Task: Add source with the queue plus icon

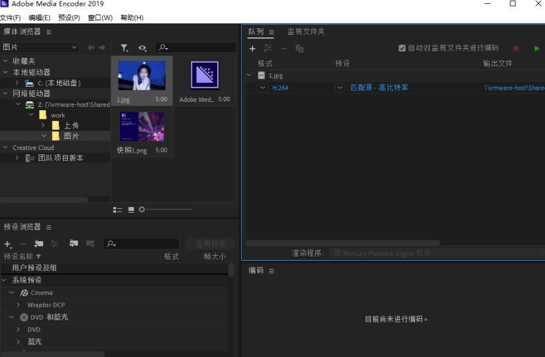Action: [253, 49]
